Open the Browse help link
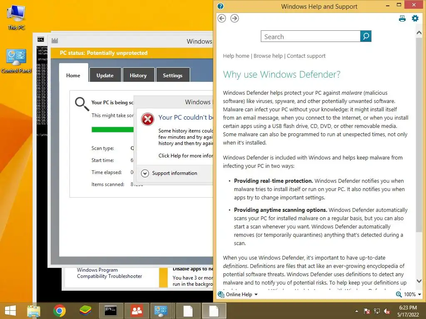Viewport: 426px width, 319px height. 268,56
